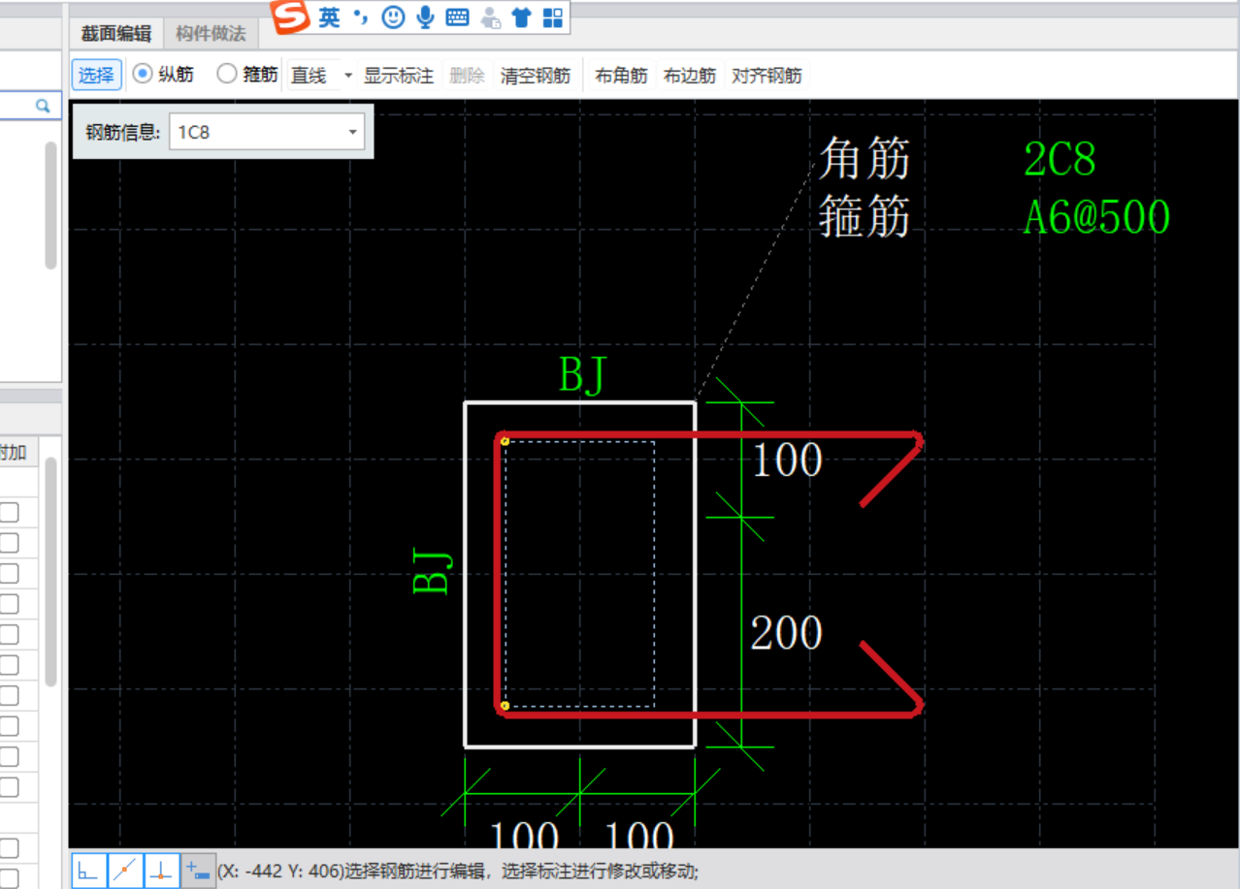Click the Sogou account login icon
This screenshot has width=1240, height=889.
[x=490, y=17]
